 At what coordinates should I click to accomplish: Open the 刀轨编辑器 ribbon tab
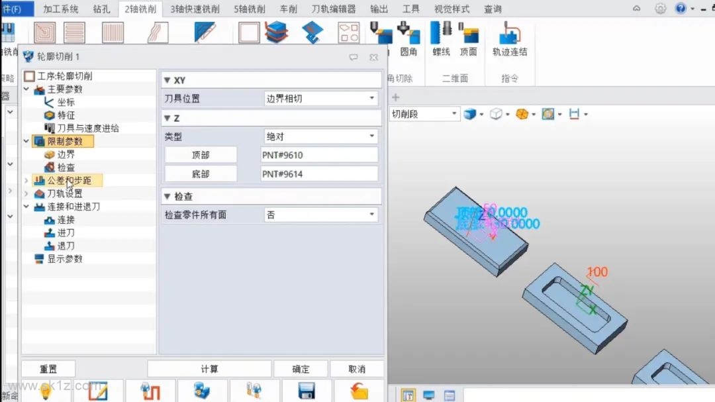click(333, 9)
